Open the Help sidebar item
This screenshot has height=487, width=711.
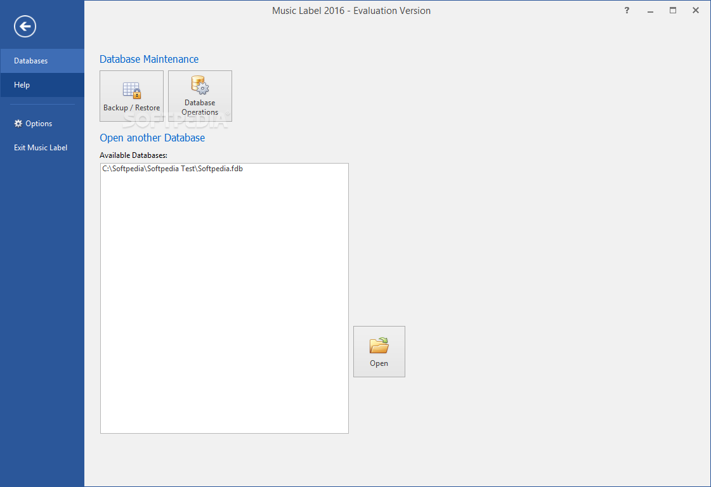(x=42, y=85)
